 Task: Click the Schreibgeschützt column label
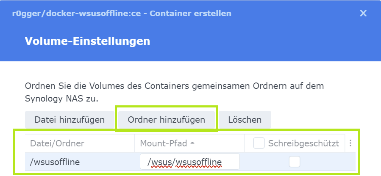point(303,143)
